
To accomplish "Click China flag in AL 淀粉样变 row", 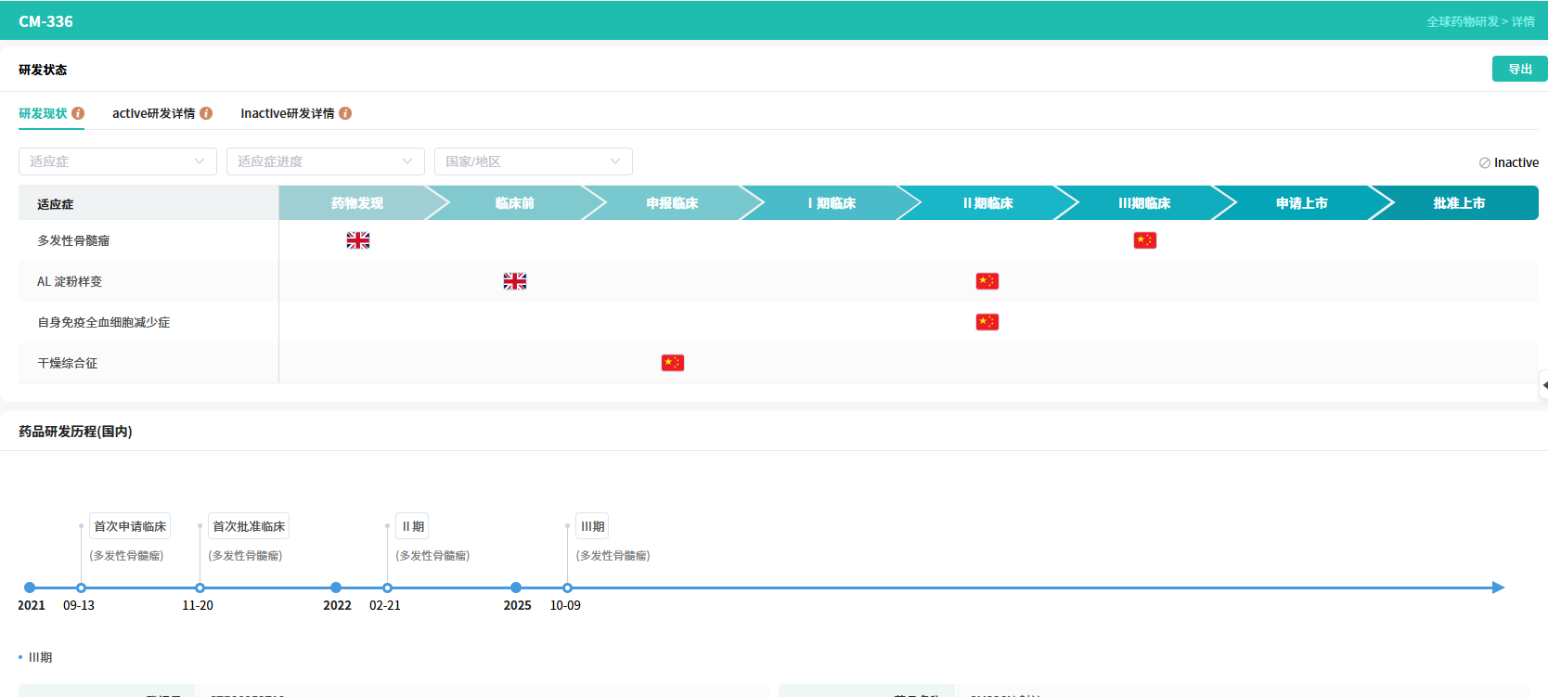I will (x=987, y=281).
